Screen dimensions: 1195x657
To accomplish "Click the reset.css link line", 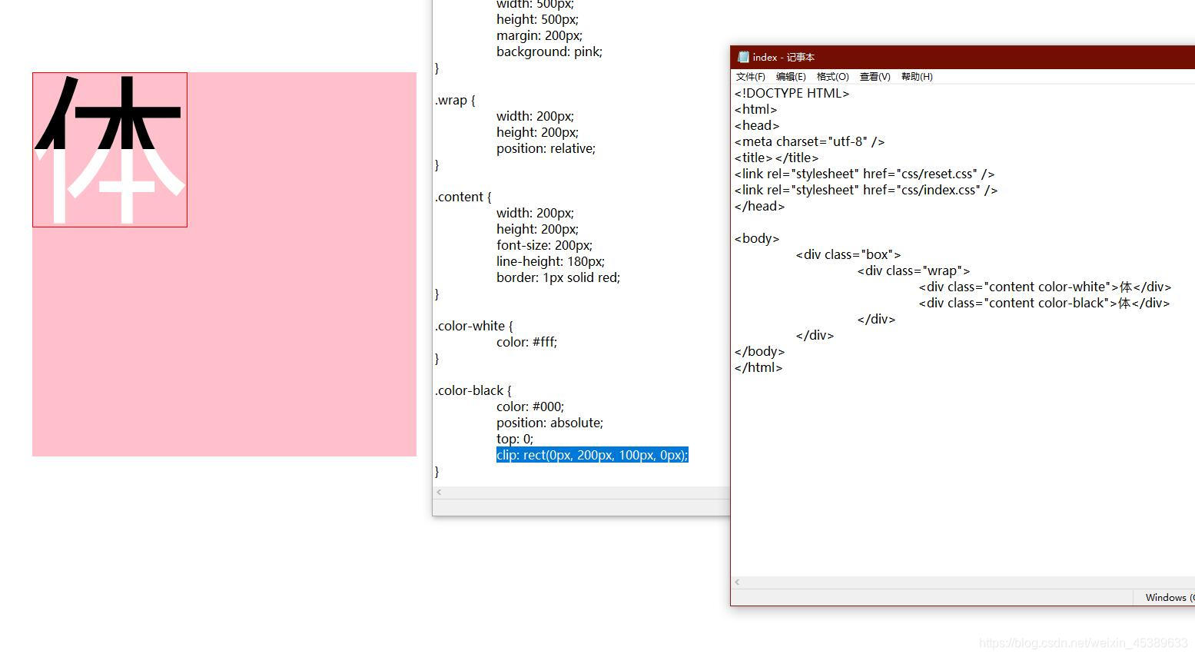I will click(x=865, y=174).
